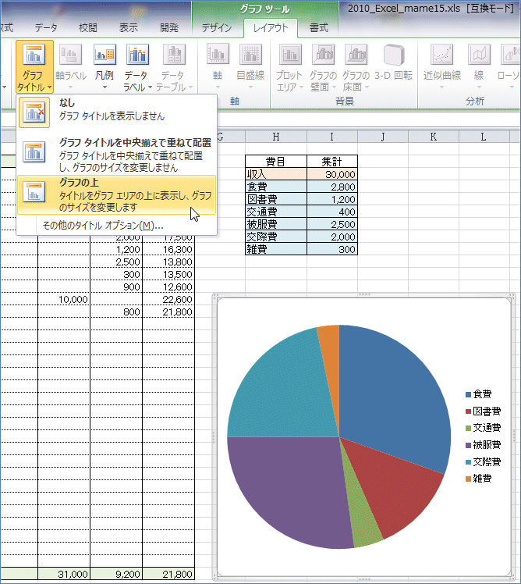Click the 食費 legend entry

[x=479, y=394]
